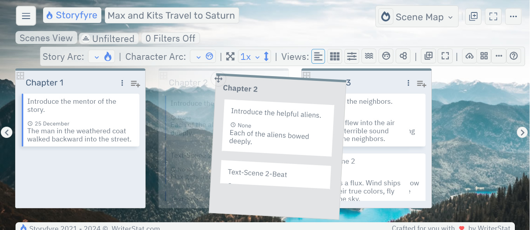Screen dimensions: 530x230
Task: Click the right carousel arrow
Action: coord(522,132)
